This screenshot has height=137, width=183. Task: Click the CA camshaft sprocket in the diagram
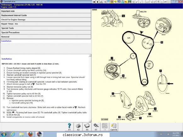(x=129, y=38)
